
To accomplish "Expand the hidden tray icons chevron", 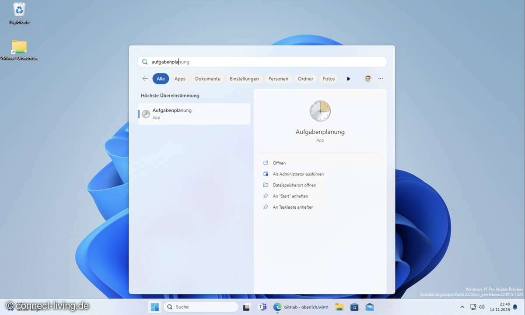I will 462,307.
